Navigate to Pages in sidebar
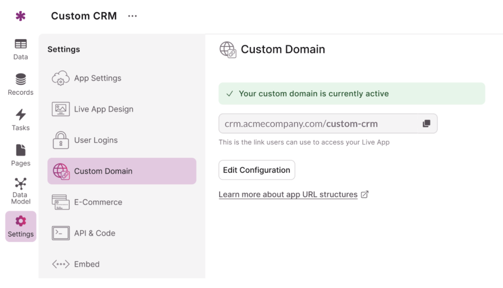The image size is (503, 288). 21,155
